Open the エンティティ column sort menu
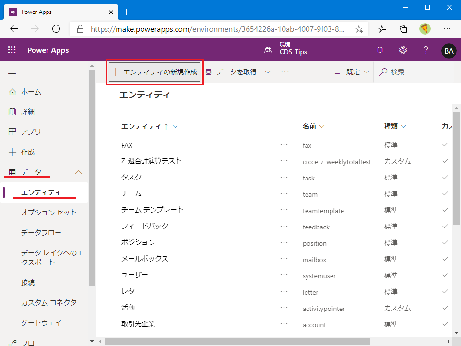 tap(175, 126)
